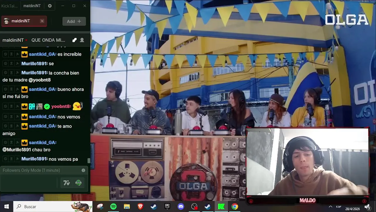This screenshot has width=376, height=212.
Task: Ban user on the 'es increíble' message
Action: tap(5, 54)
